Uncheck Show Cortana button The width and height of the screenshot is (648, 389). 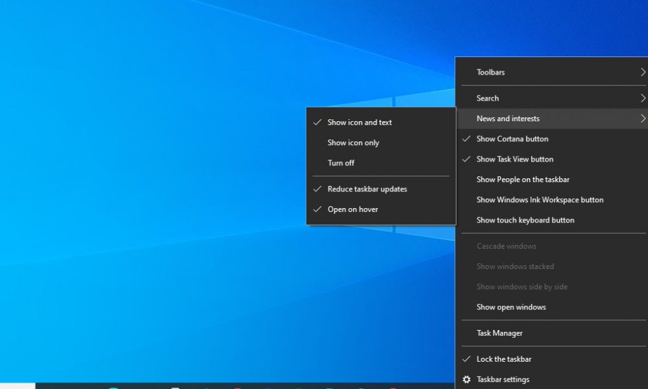(512, 139)
